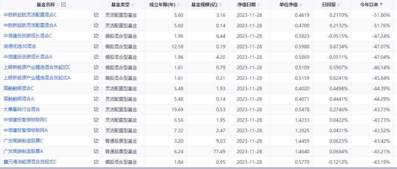The image size is (397, 169).
Task: Open chart icon for 上银新能源产业精选混合发起式A
Action: click(96, 78)
